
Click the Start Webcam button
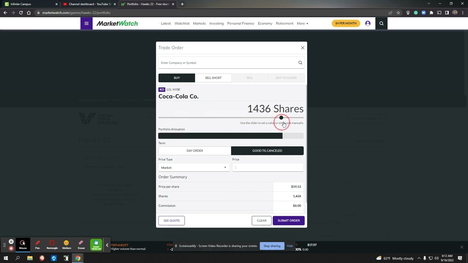click(96, 244)
